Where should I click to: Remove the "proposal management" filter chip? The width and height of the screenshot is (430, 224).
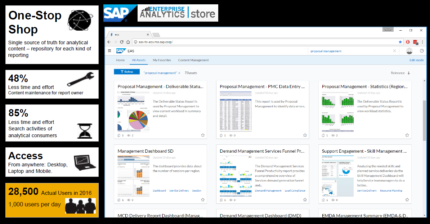(x=179, y=73)
